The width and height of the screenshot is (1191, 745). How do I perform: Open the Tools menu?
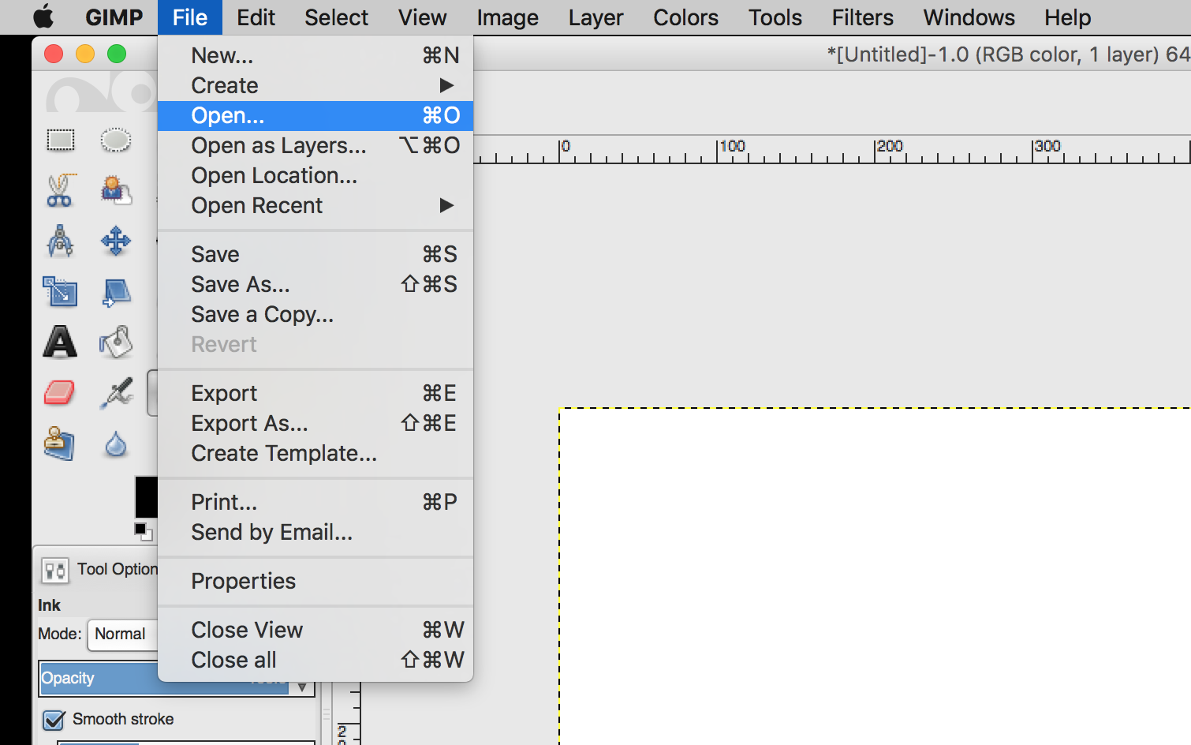click(775, 17)
